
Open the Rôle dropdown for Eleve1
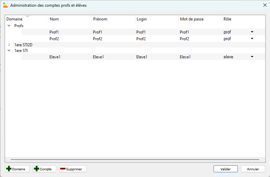pos(252,57)
